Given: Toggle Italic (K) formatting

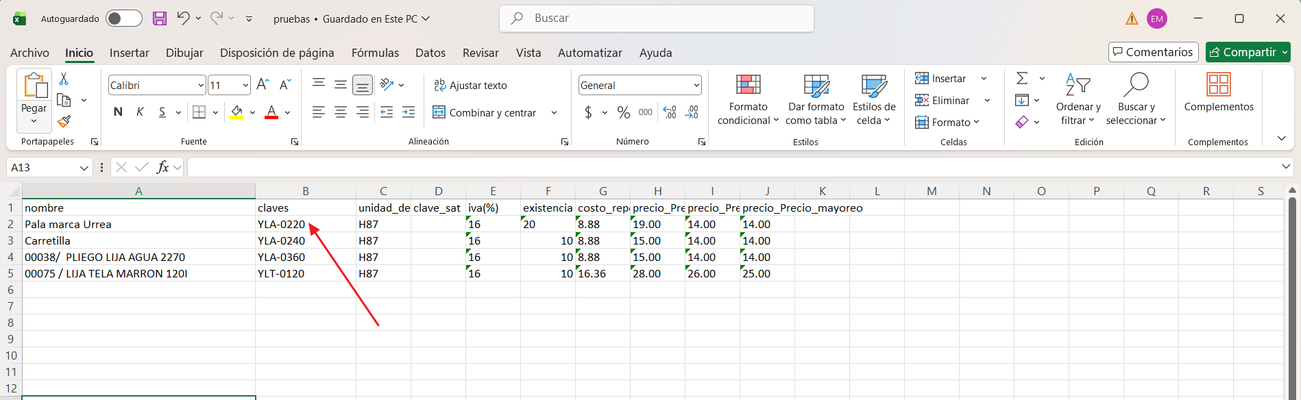Looking at the screenshot, I should coord(140,112).
